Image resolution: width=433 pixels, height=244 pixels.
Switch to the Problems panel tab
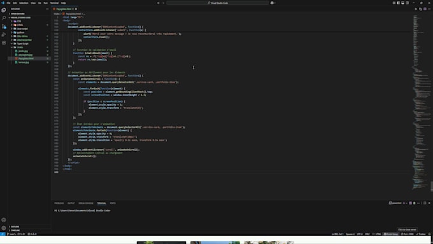(59, 203)
